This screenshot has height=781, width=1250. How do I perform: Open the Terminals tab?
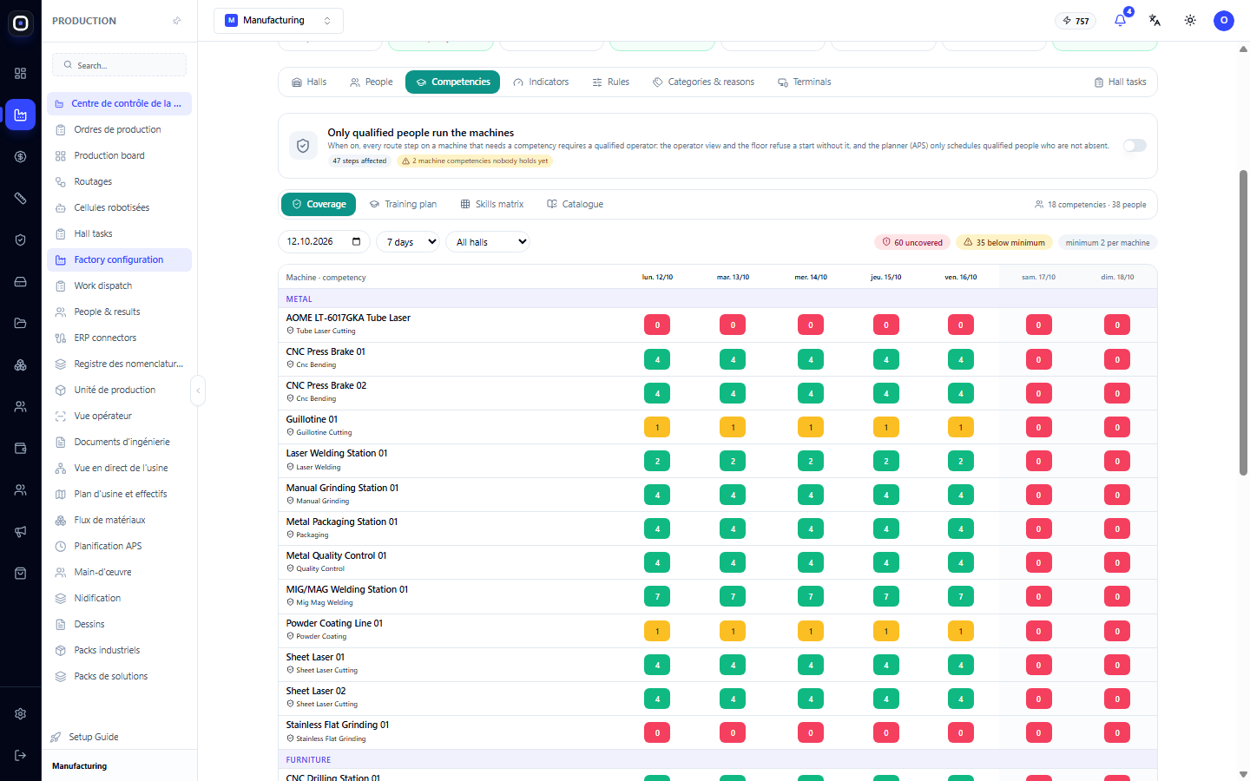(x=805, y=82)
